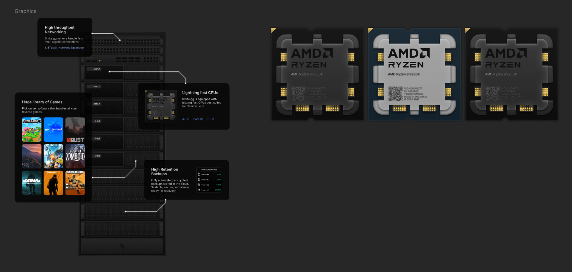Click the '6.4Tbps+ Network Backbone' link
The height and width of the screenshot is (272, 572).
click(x=64, y=48)
